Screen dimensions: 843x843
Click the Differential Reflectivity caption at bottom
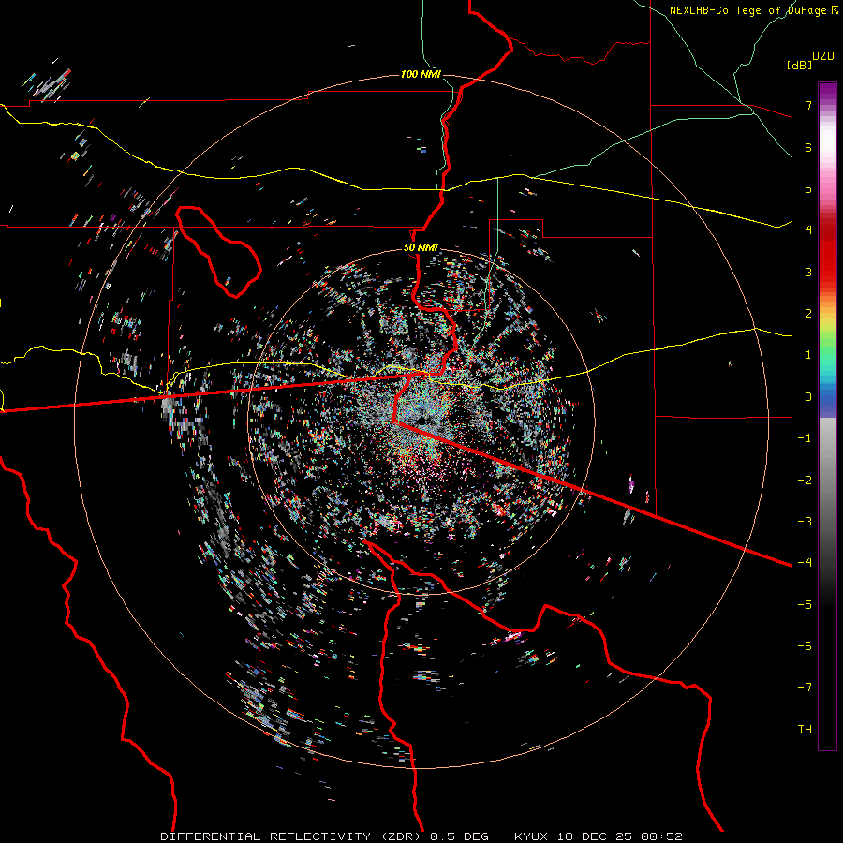pos(421,836)
